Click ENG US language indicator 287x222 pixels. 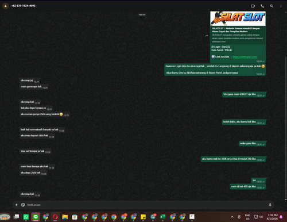[247, 217]
